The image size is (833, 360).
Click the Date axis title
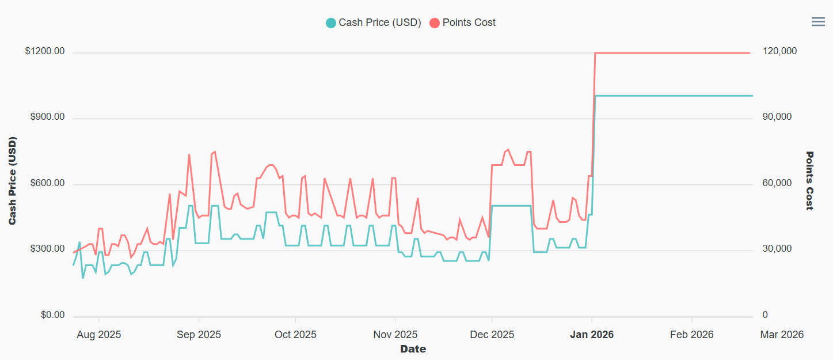(x=413, y=349)
